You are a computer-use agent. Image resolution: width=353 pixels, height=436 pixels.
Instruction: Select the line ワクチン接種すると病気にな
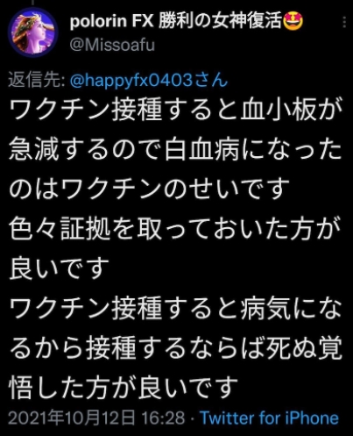click(x=176, y=308)
